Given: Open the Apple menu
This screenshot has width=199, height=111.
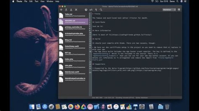Looking at the screenshot, I should click(x=13, y=1).
